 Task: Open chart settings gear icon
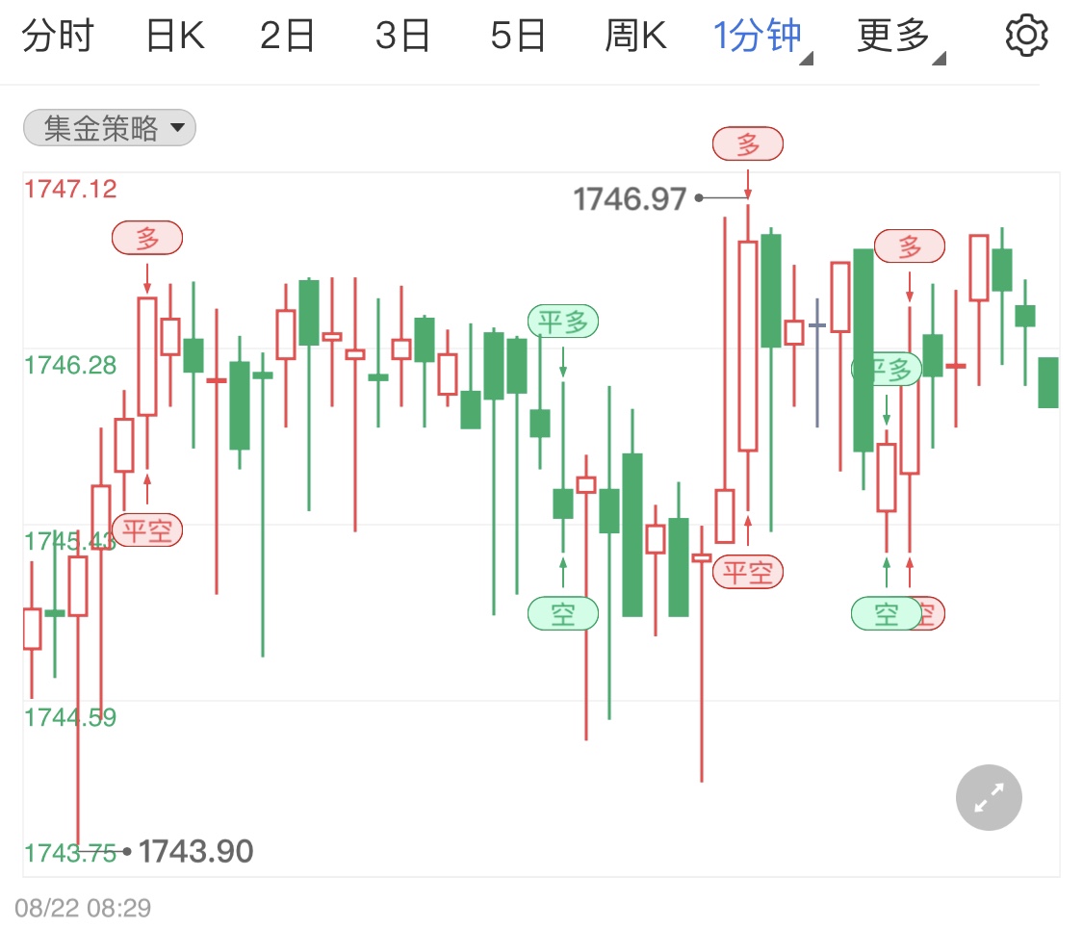click(1025, 38)
